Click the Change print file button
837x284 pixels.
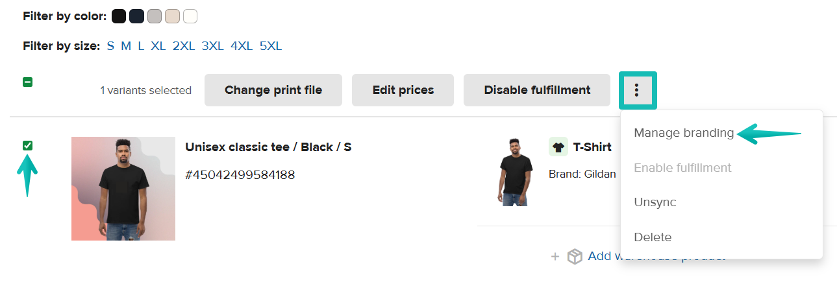[273, 90]
